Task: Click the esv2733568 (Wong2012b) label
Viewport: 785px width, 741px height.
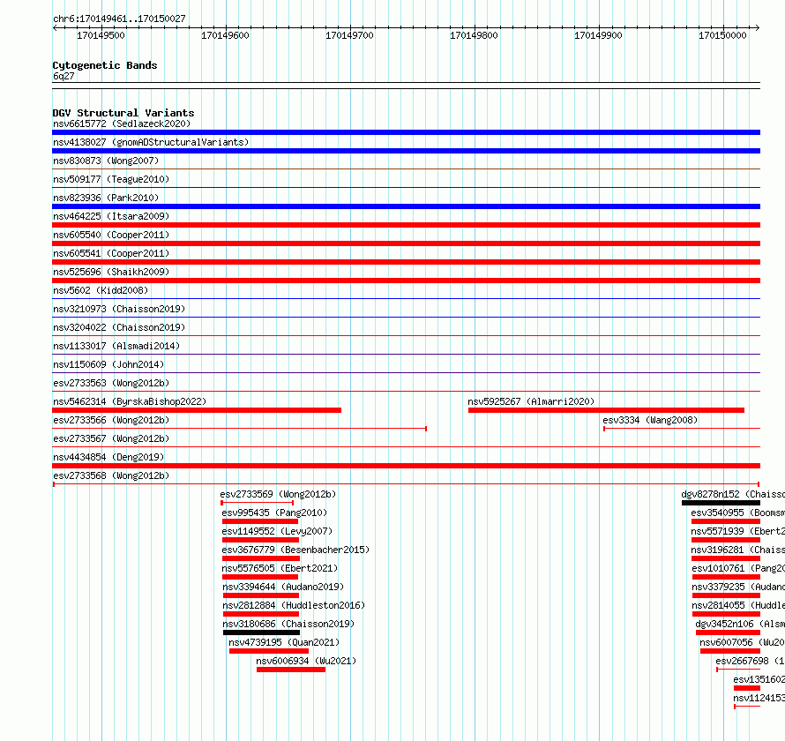Action: 111,475
